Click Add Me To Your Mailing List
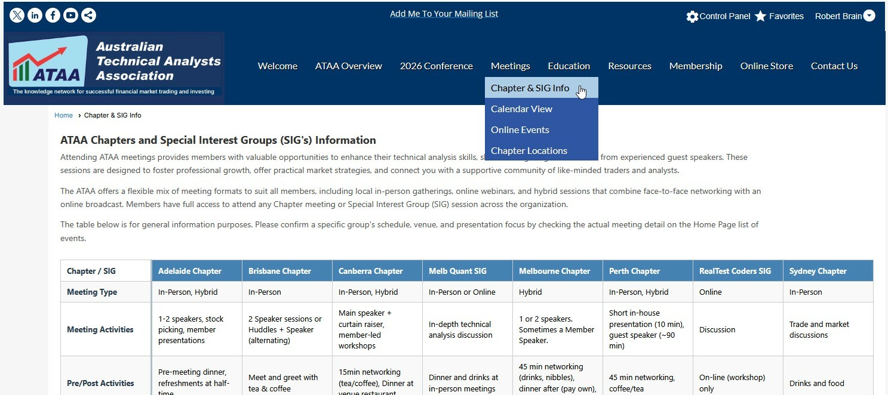The width and height of the screenshot is (888, 395). coord(444,14)
